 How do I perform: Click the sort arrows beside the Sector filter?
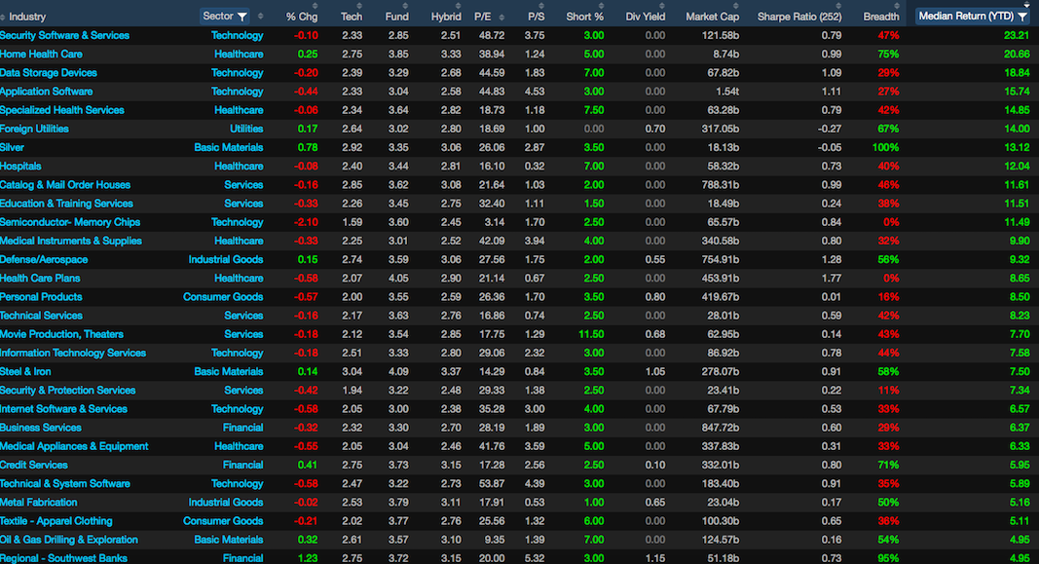click(x=260, y=17)
